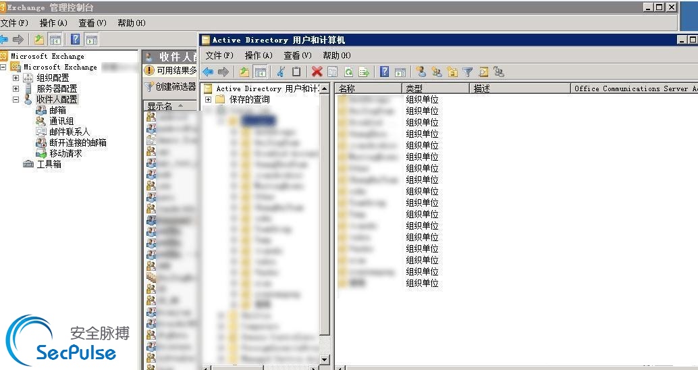Open Help icon in Exchange console toolbar
Screen dimensions: 698x370
(x=76, y=39)
